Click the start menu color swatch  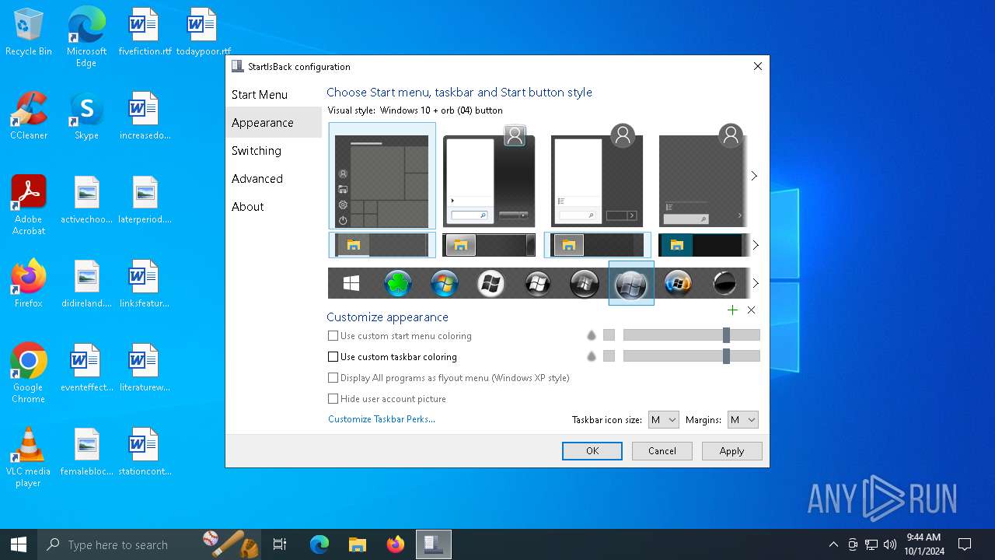[x=609, y=335]
